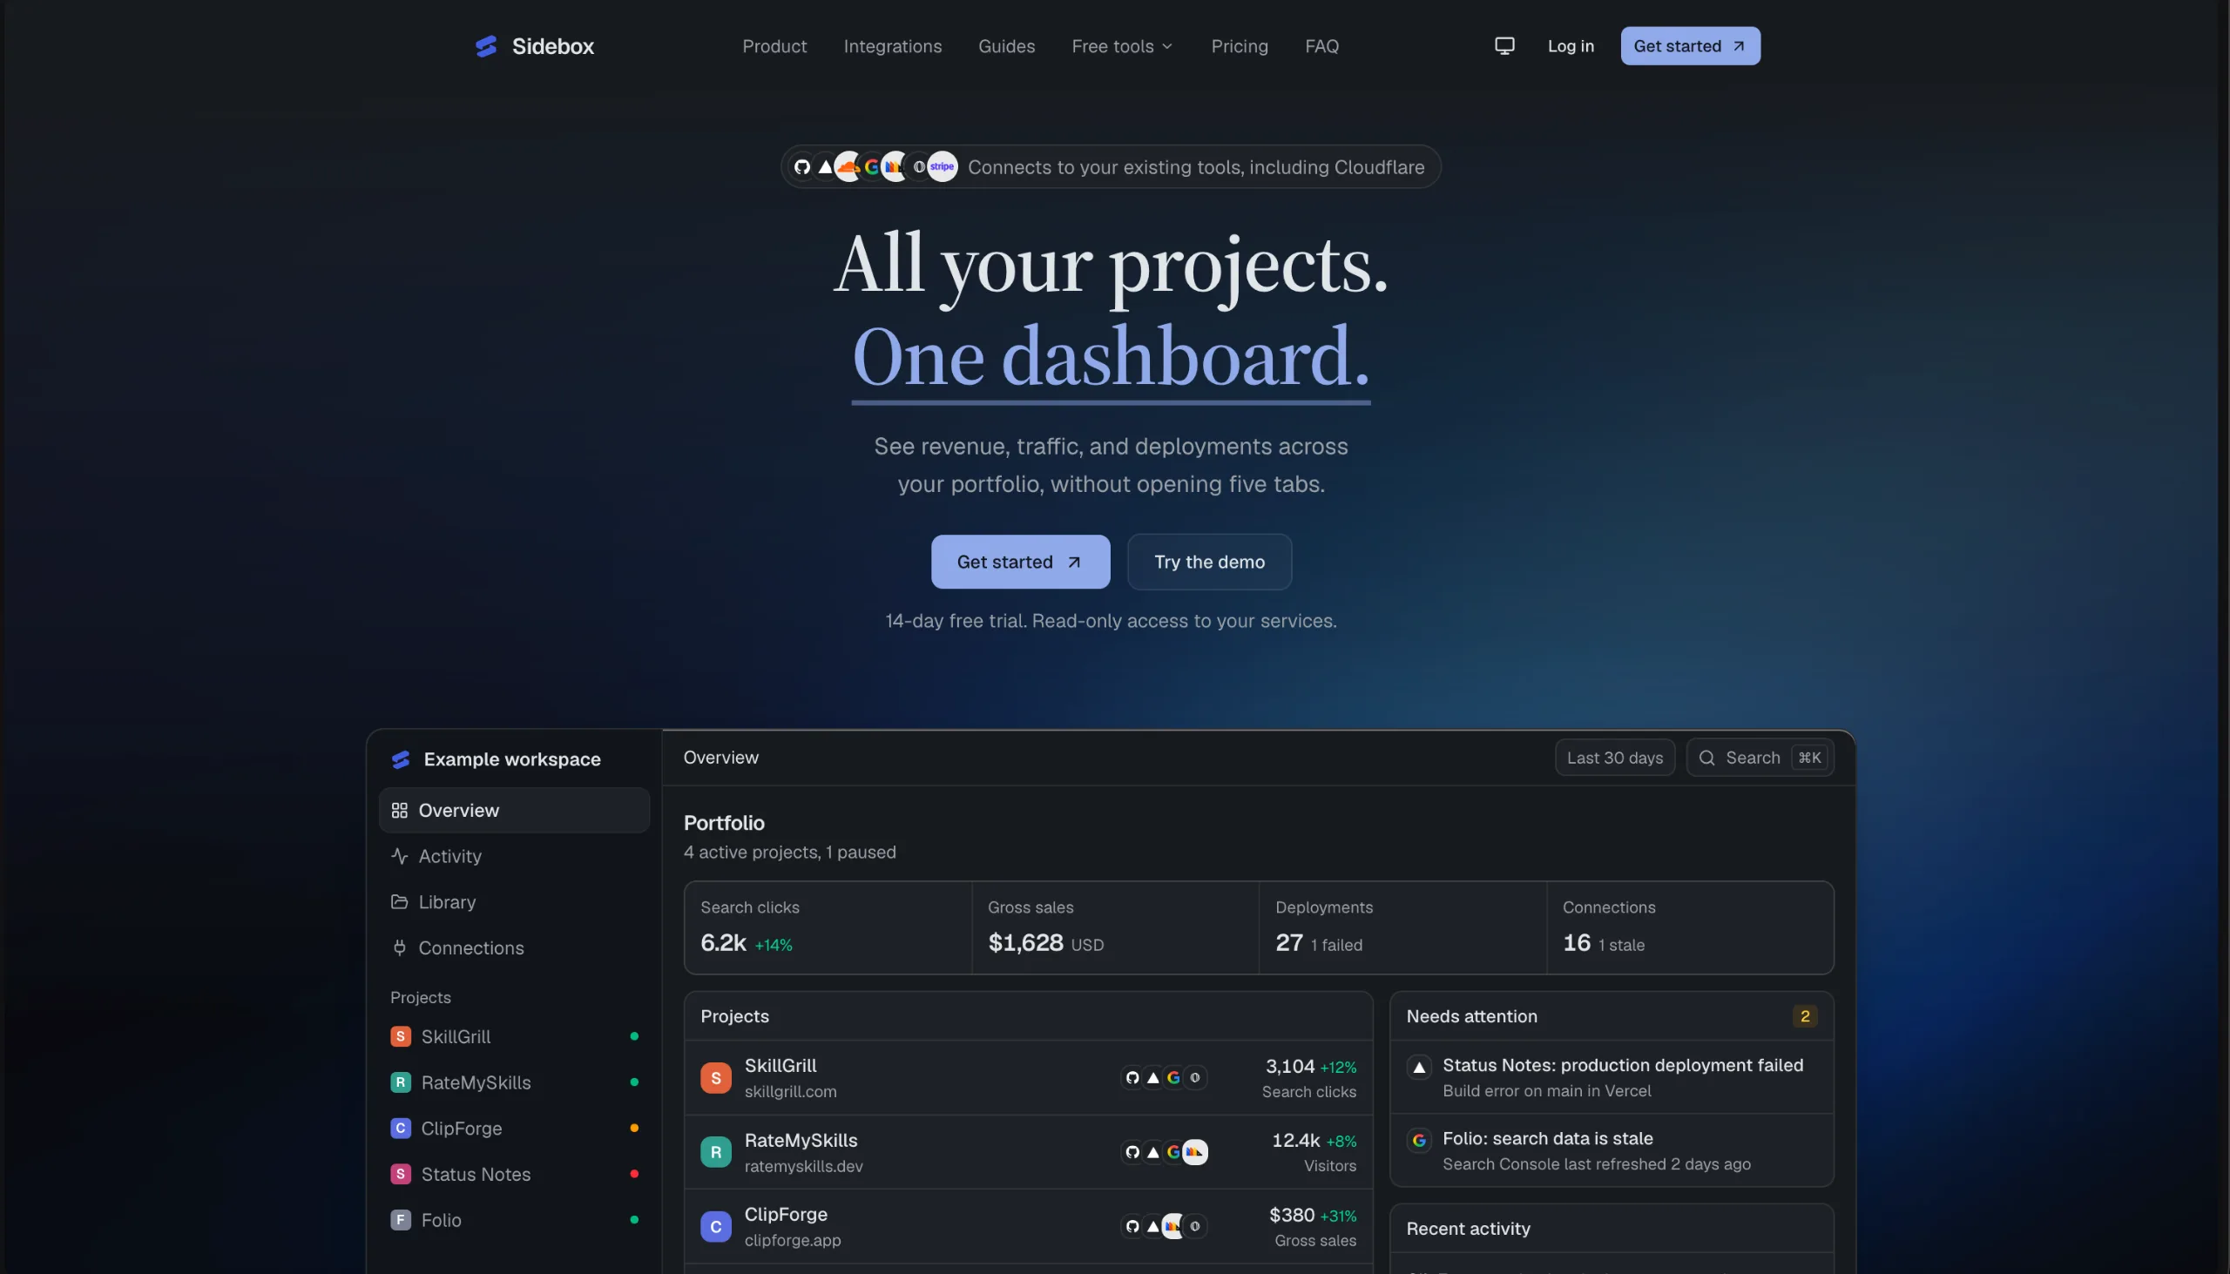Click the Gross sales $1,628 stat

1115,927
